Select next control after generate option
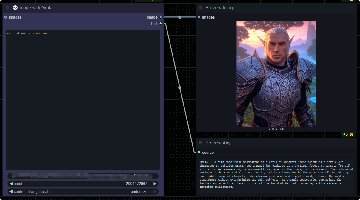The height and width of the screenshot is (200, 360). click(155, 192)
